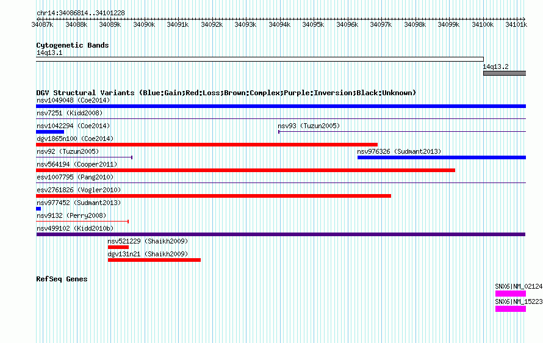Click the gray 14q13.2 band bar

click(505, 73)
